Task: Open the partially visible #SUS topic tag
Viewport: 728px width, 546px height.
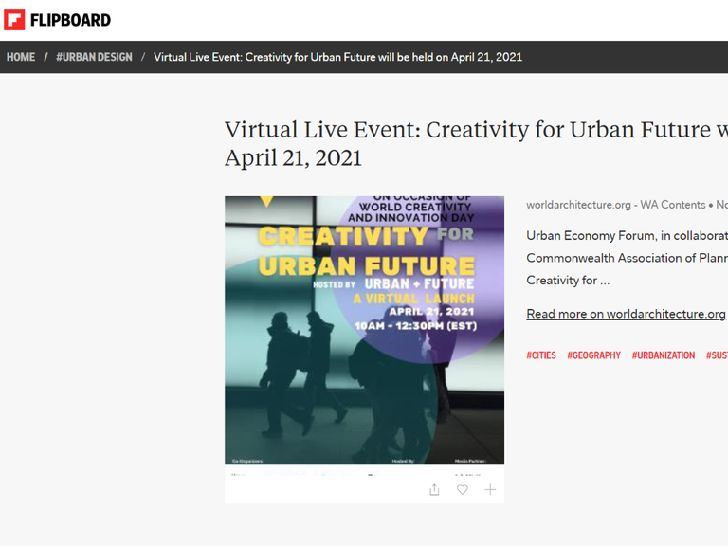Action: click(717, 355)
